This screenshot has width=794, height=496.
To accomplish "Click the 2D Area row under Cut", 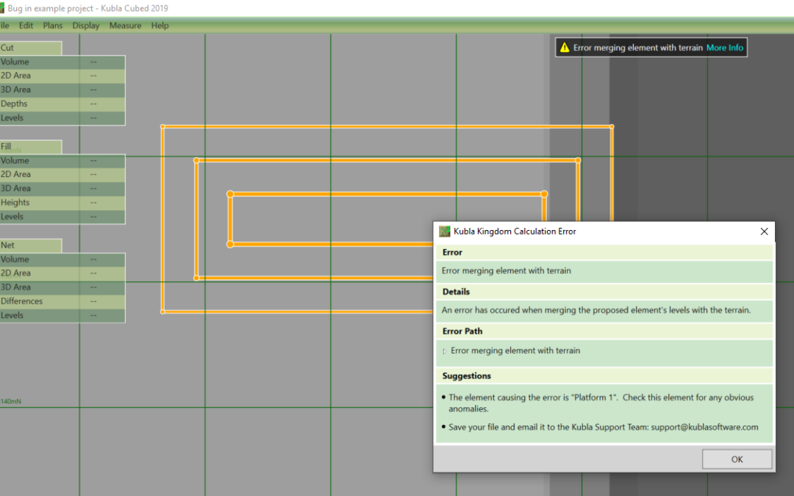I will [x=62, y=76].
